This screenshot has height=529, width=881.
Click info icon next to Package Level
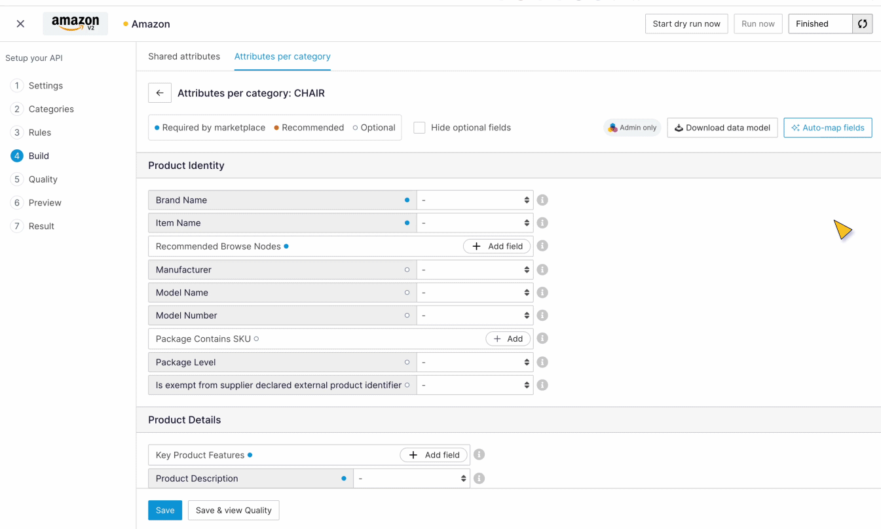point(542,362)
